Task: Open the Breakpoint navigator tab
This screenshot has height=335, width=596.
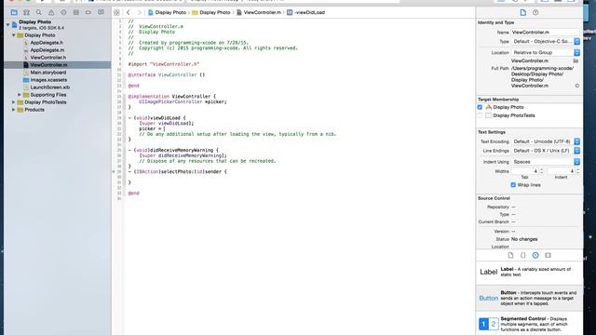Action: click(x=88, y=12)
